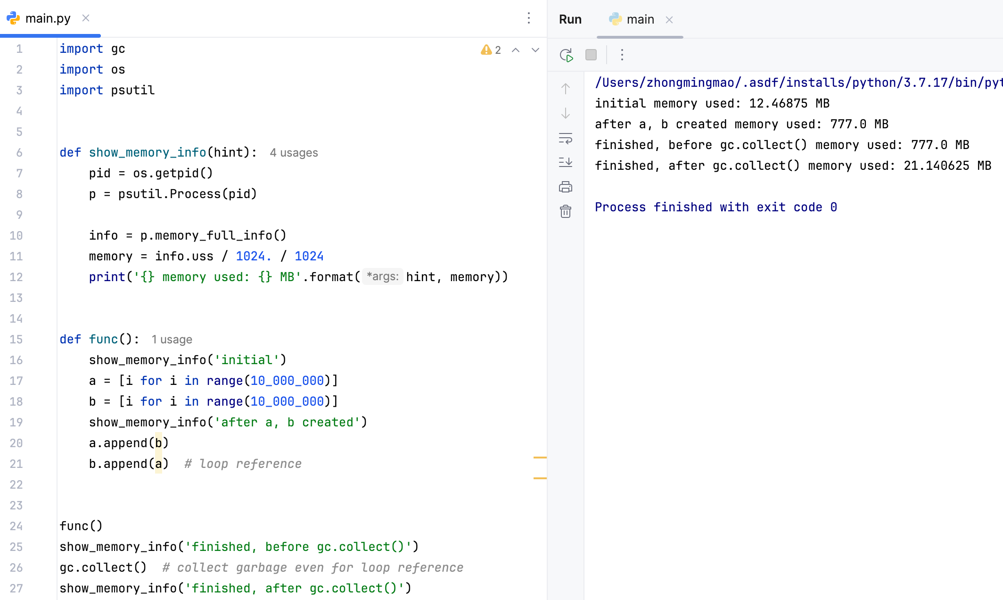
Task: Open Run toolbar more options menu
Action: [x=622, y=55]
